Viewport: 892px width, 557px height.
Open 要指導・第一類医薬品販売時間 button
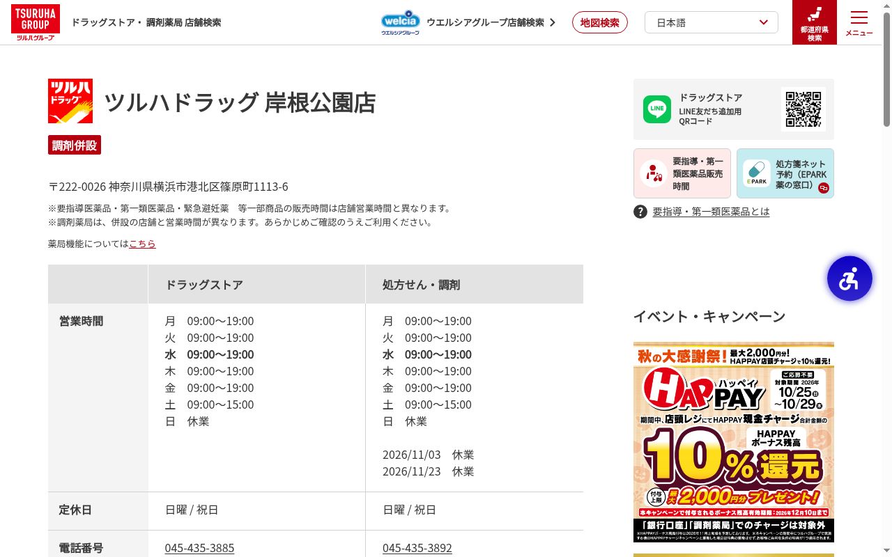click(x=682, y=173)
